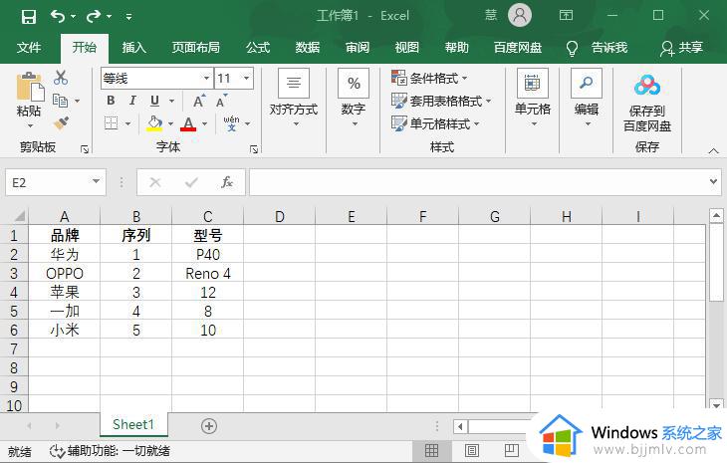Open the 等线 font name dropdown
The height and width of the screenshot is (463, 727).
[207, 79]
